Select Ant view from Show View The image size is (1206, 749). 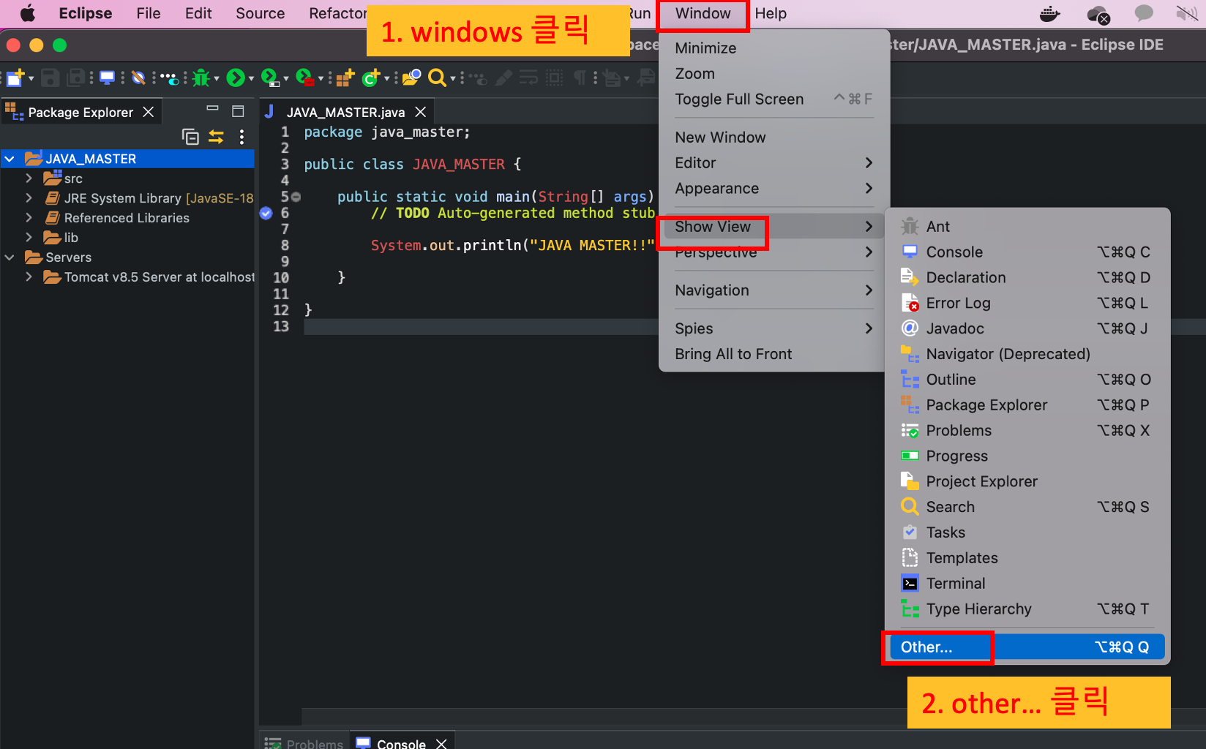[x=1027, y=227]
